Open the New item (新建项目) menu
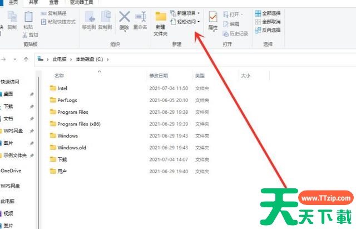Screen dimensions: 356x229 click(x=185, y=13)
